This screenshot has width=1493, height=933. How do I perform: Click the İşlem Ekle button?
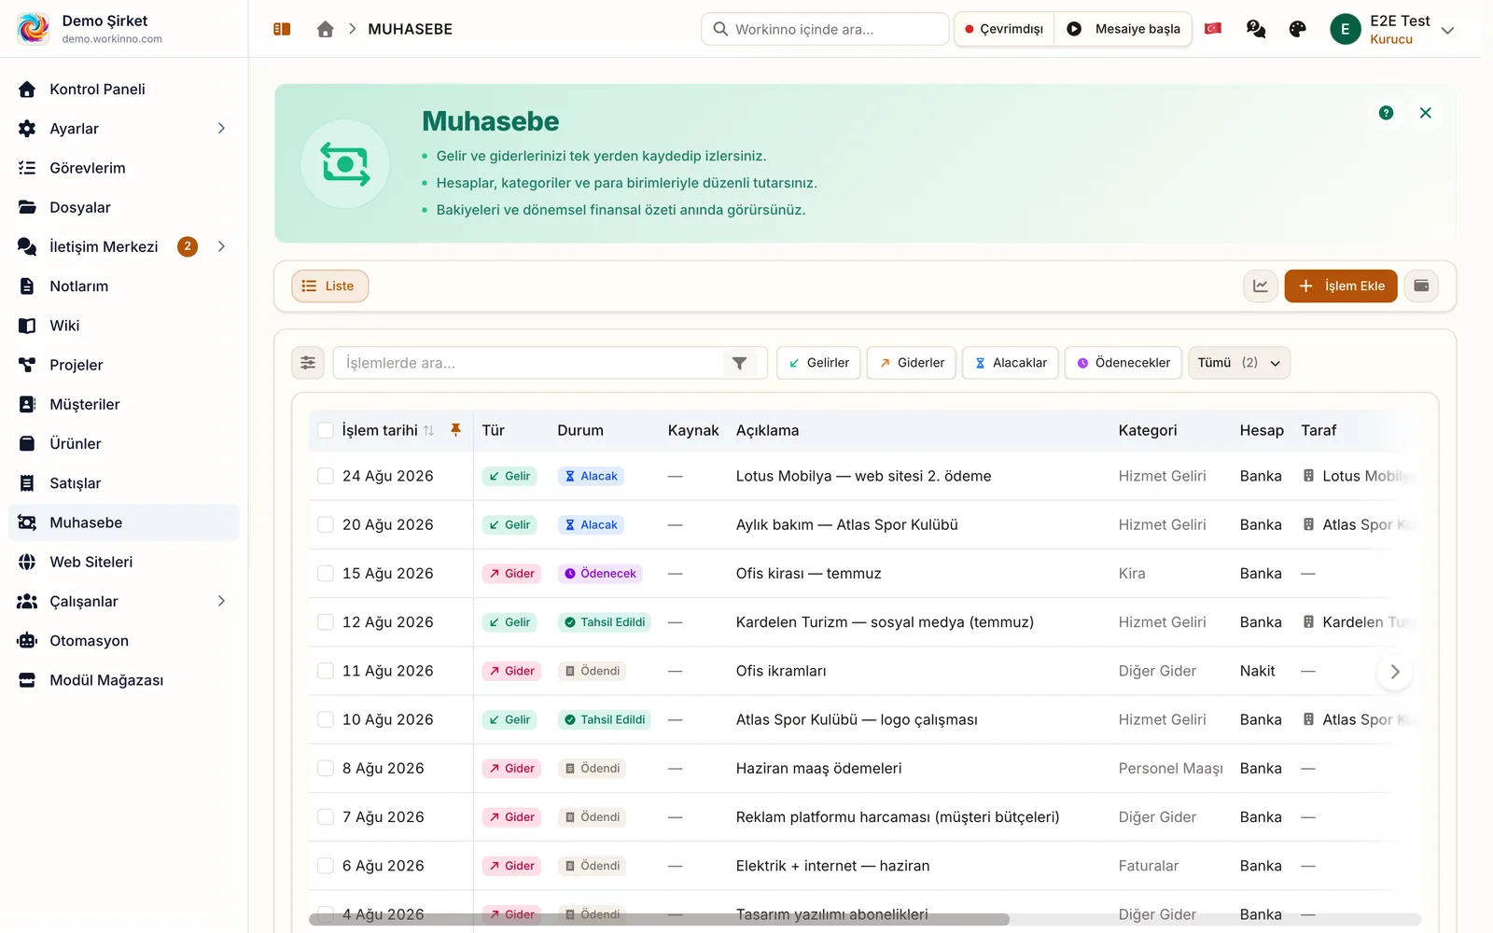point(1341,286)
